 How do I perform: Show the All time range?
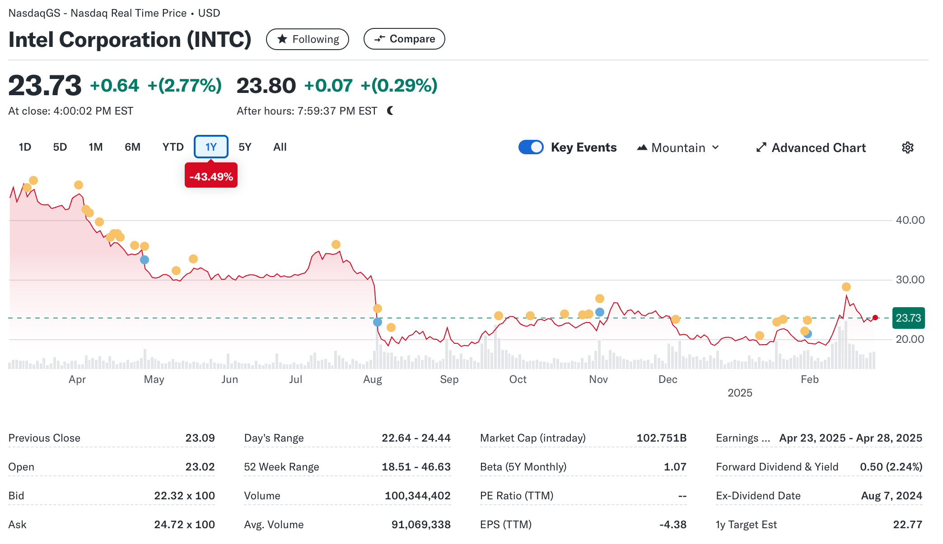280,147
